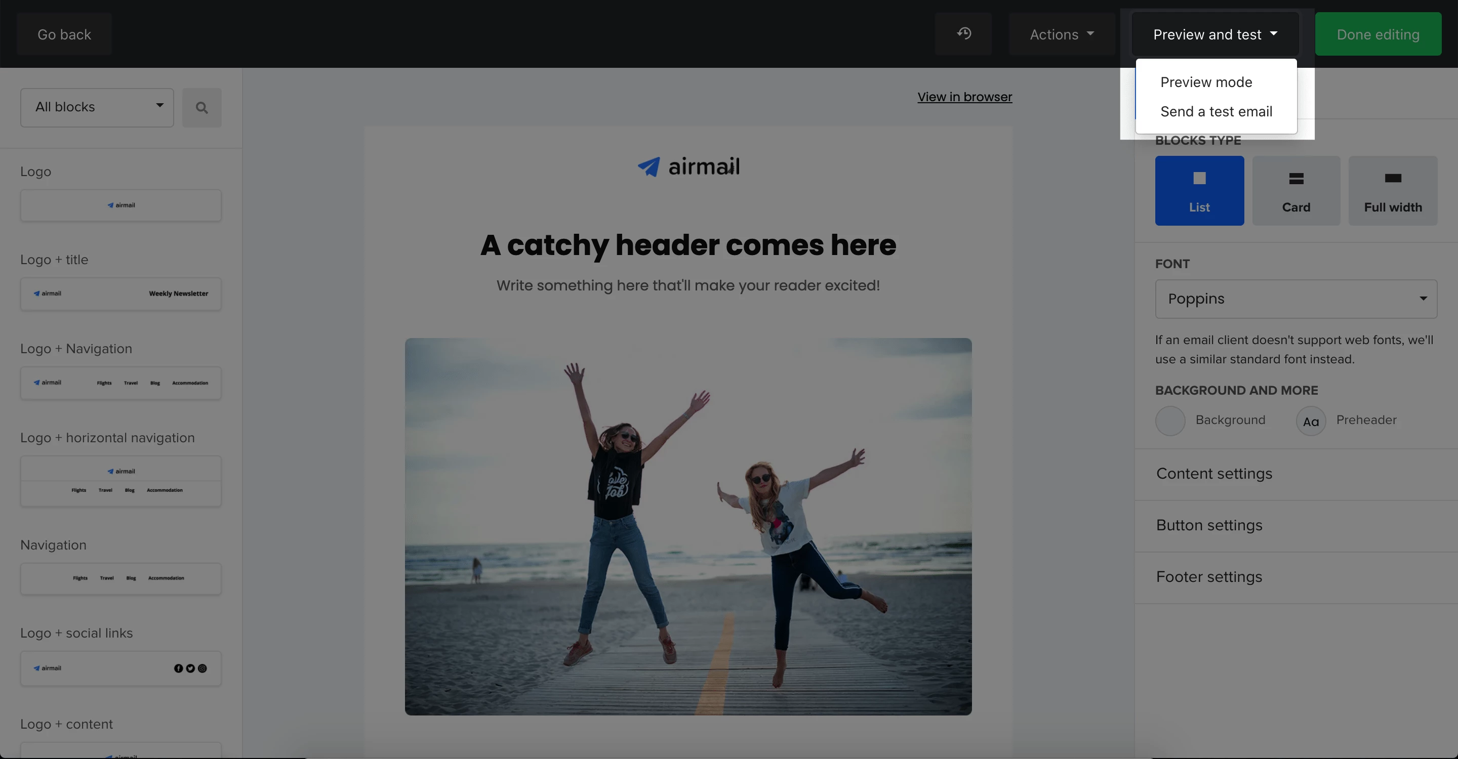The height and width of the screenshot is (759, 1458).
Task: Select the List blocks type
Action: pyautogui.click(x=1199, y=191)
